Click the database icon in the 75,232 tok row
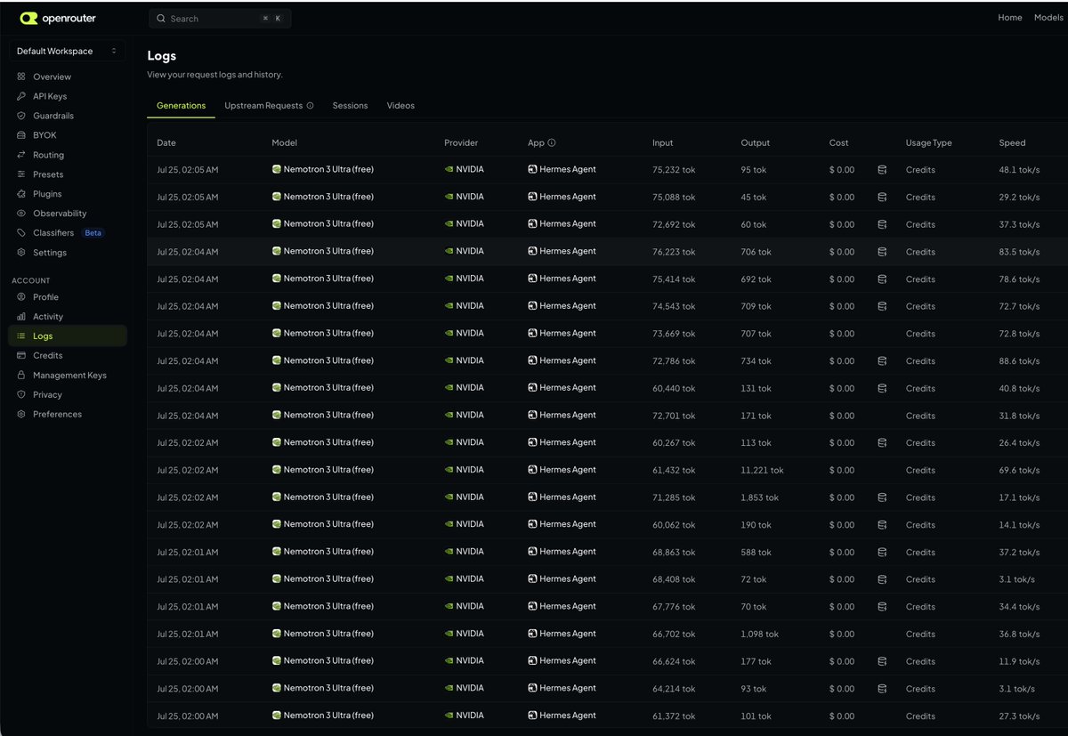 coord(882,170)
